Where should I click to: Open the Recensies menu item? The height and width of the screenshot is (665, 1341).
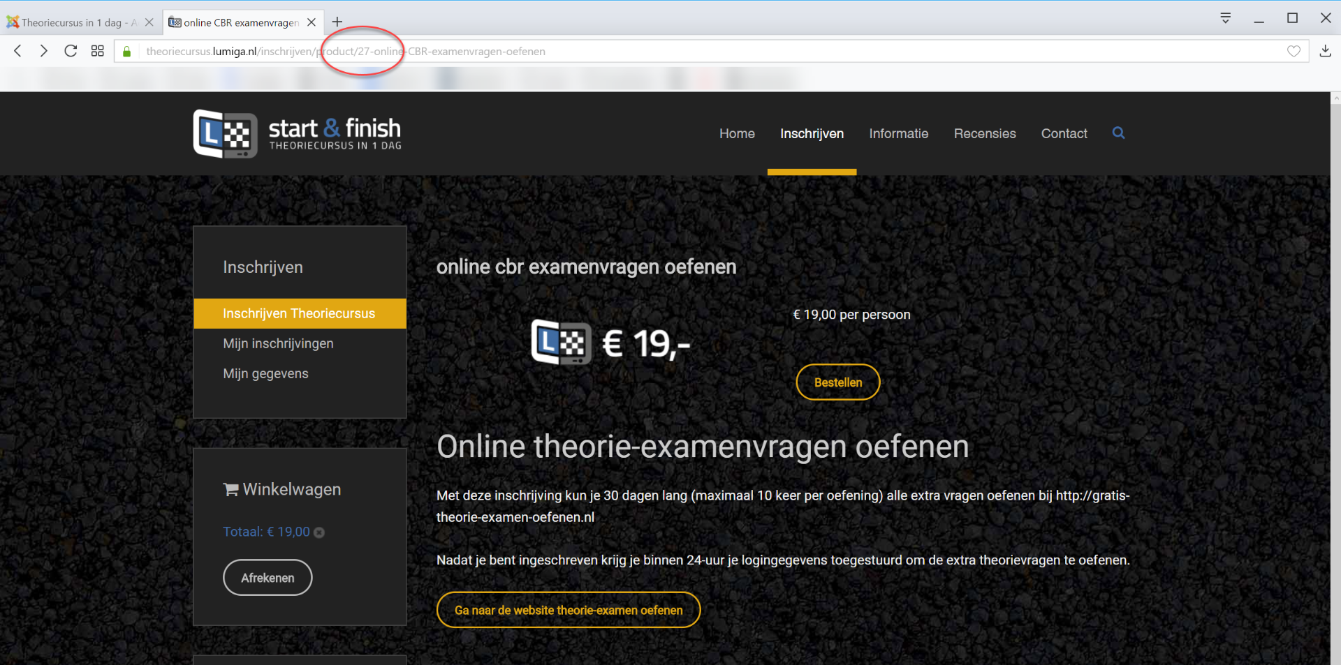click(985, 133)
